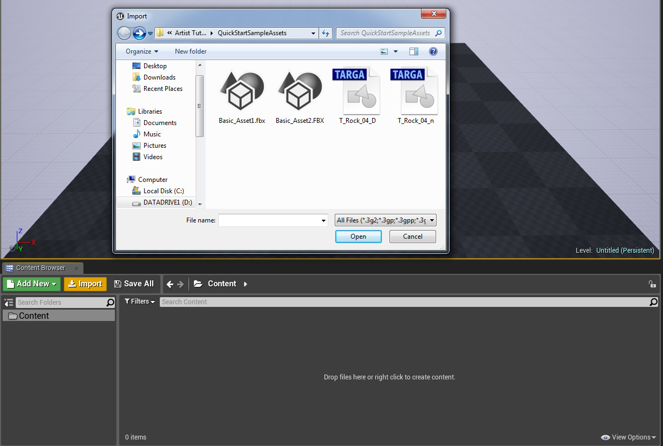Screen dimensions: 663x446
Task: Select the T_Rock_04_n targa file
Action: click(x=415, y=96)
